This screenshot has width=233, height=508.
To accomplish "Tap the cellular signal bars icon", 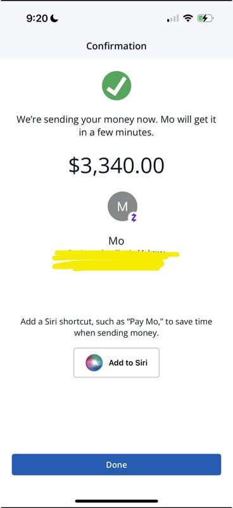I will click(x=173, y=19).
